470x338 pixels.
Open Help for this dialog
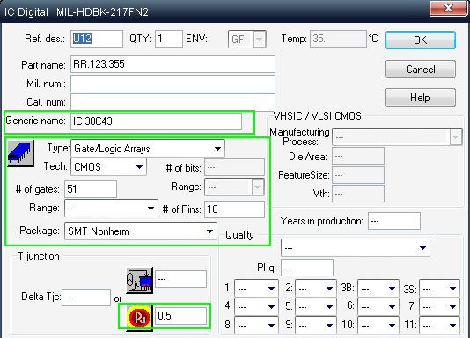[420, 98]
